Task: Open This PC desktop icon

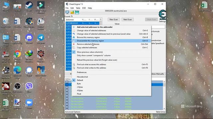Action: coord(6,7)
